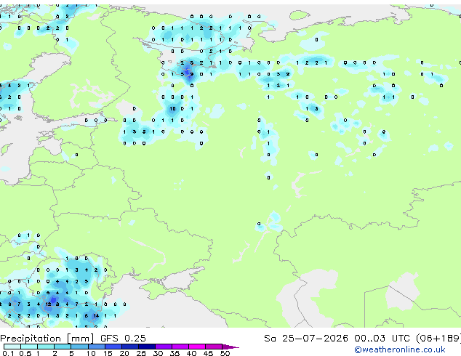Click the legend scale label "35"

[175, 353]
